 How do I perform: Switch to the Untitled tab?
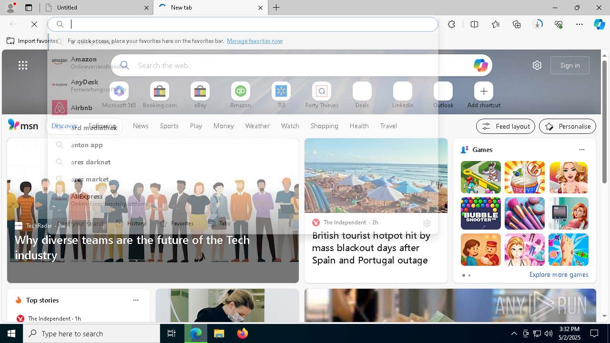[x=97, y=8]
